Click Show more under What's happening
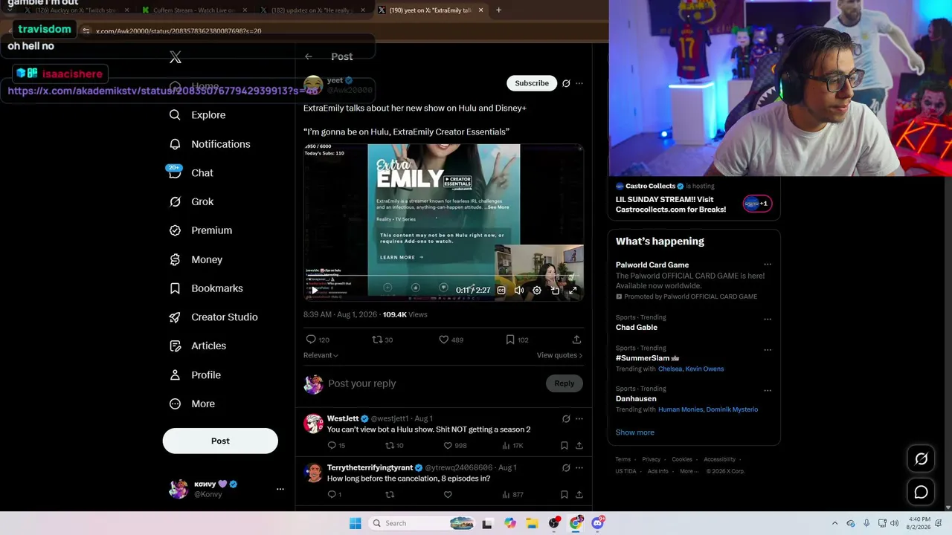952x535 pixels. (635, 432)
